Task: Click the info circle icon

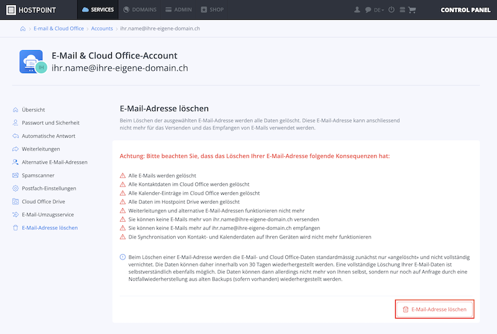Action: click(x=122, y=257)
